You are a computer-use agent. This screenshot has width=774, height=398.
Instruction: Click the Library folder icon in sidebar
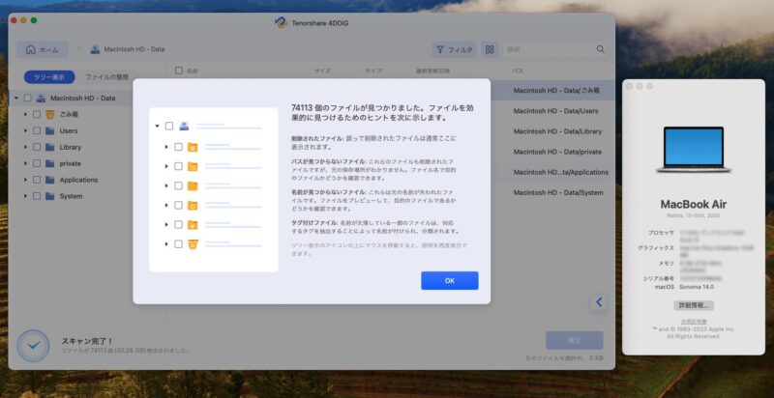[50, 147]
